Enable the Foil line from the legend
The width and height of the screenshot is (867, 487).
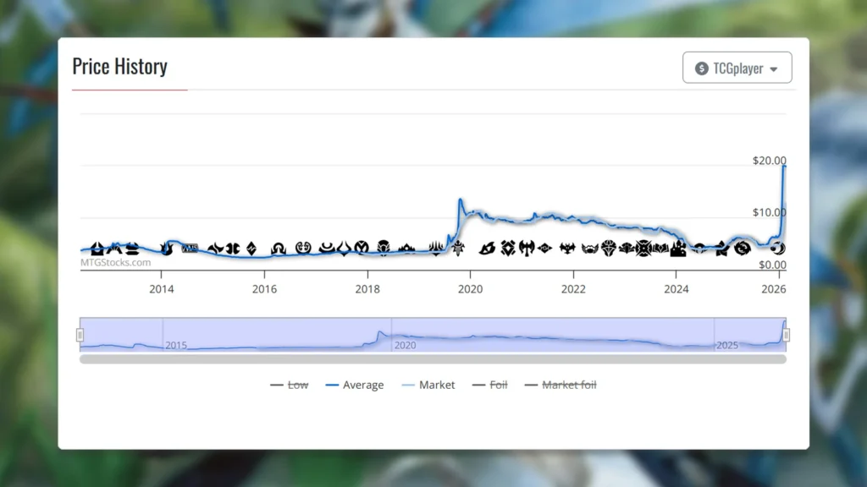[x=499, y=385]
